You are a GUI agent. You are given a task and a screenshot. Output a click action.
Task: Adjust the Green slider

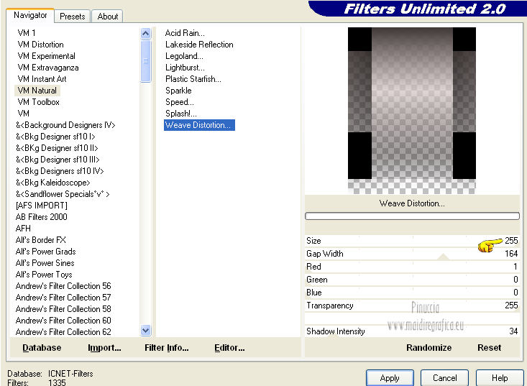coord(412,280)
